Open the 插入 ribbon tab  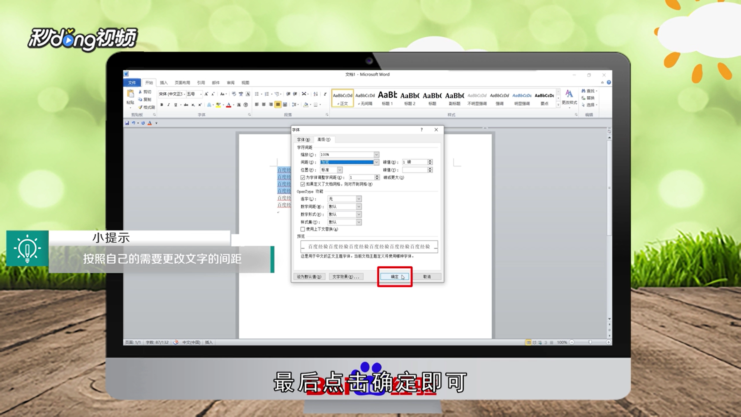164,83
